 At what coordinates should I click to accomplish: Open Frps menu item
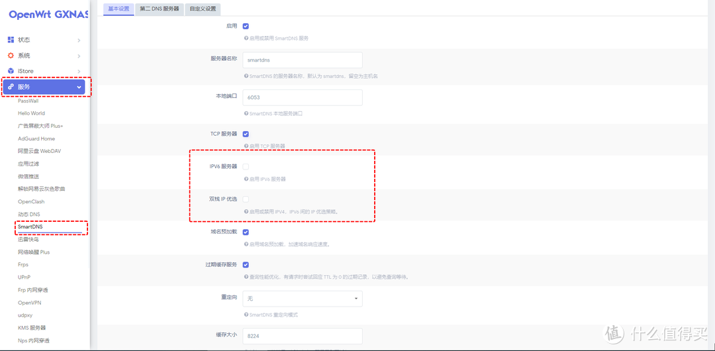point(24,264)
